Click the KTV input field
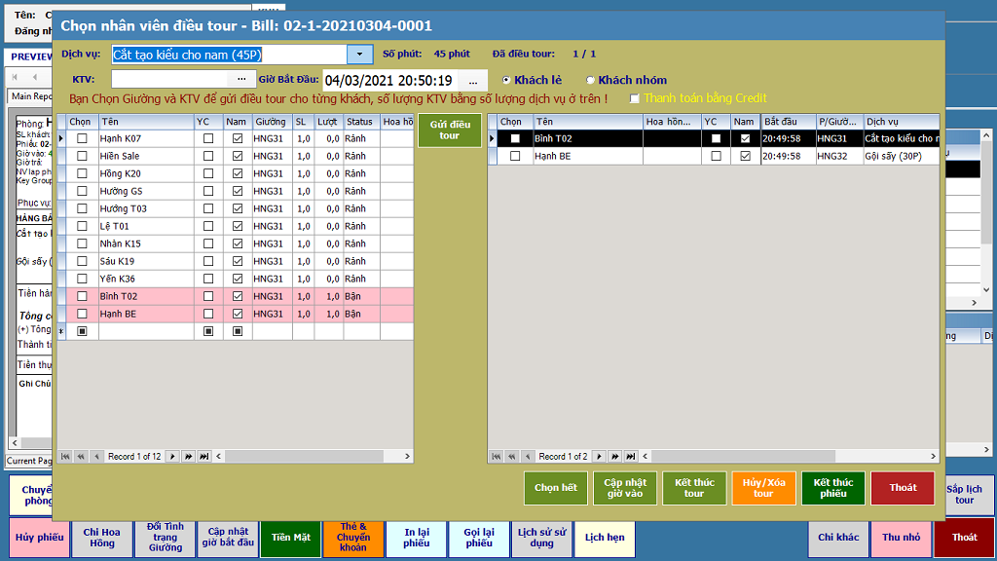997x561 pixels. (169, 80)
